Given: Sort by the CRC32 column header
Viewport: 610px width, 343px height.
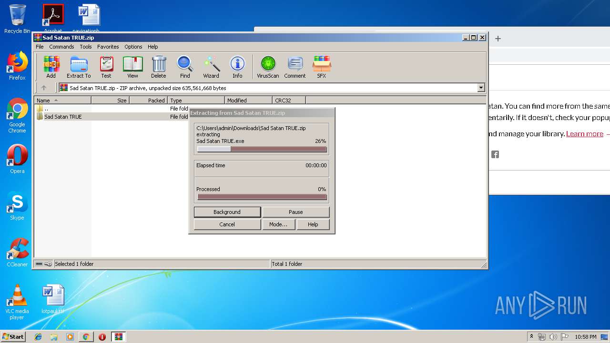Looking at the screenshot, I should (289, 100).
